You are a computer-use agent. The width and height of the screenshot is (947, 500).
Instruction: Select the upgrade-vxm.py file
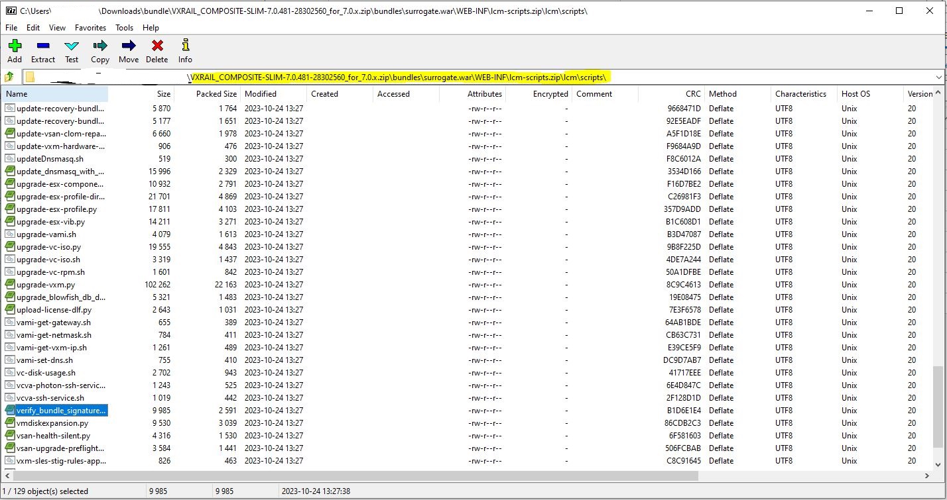(x=46, y=285)
